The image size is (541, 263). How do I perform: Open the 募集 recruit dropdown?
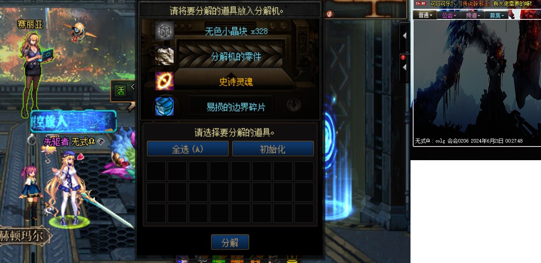[496, 15]
